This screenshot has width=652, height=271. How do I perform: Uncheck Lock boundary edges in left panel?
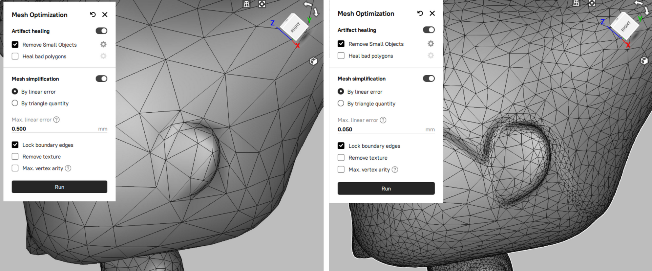[x=15, y=145]
